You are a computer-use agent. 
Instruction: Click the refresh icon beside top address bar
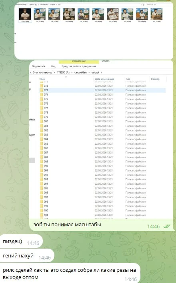pyautogui.click(x=144, y=4)
